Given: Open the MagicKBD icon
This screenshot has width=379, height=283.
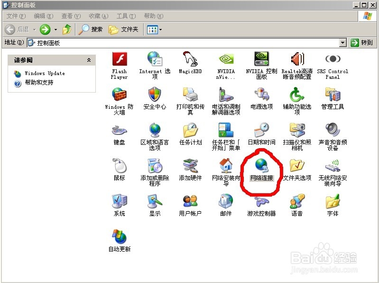Looking at the screenshot, I should pyautogui.click(x=190, y=59).
